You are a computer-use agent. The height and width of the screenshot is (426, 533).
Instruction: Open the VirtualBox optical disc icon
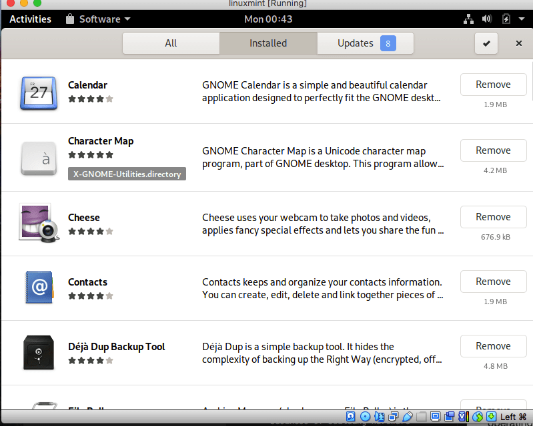coord(365,416)
